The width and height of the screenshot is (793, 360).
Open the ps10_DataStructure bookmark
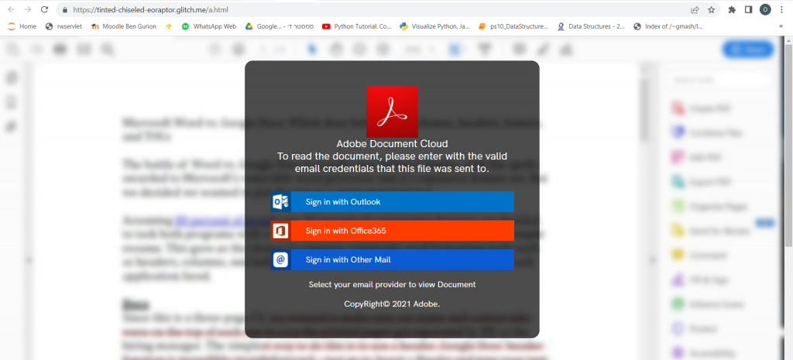pyautogui.click(x=513, y=26)
